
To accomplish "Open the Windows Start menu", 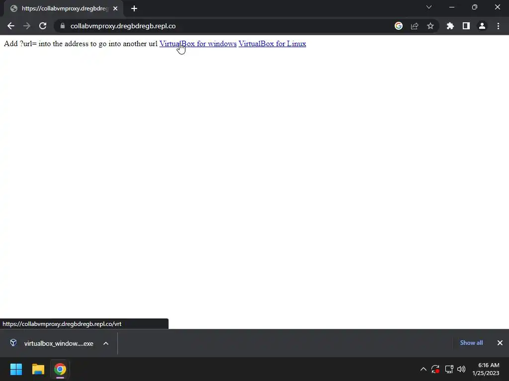I will point(16,369).
